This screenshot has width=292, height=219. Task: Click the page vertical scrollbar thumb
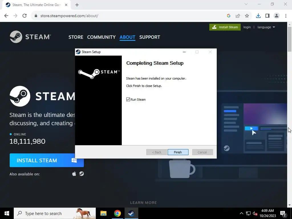click(x=290, y=39)
